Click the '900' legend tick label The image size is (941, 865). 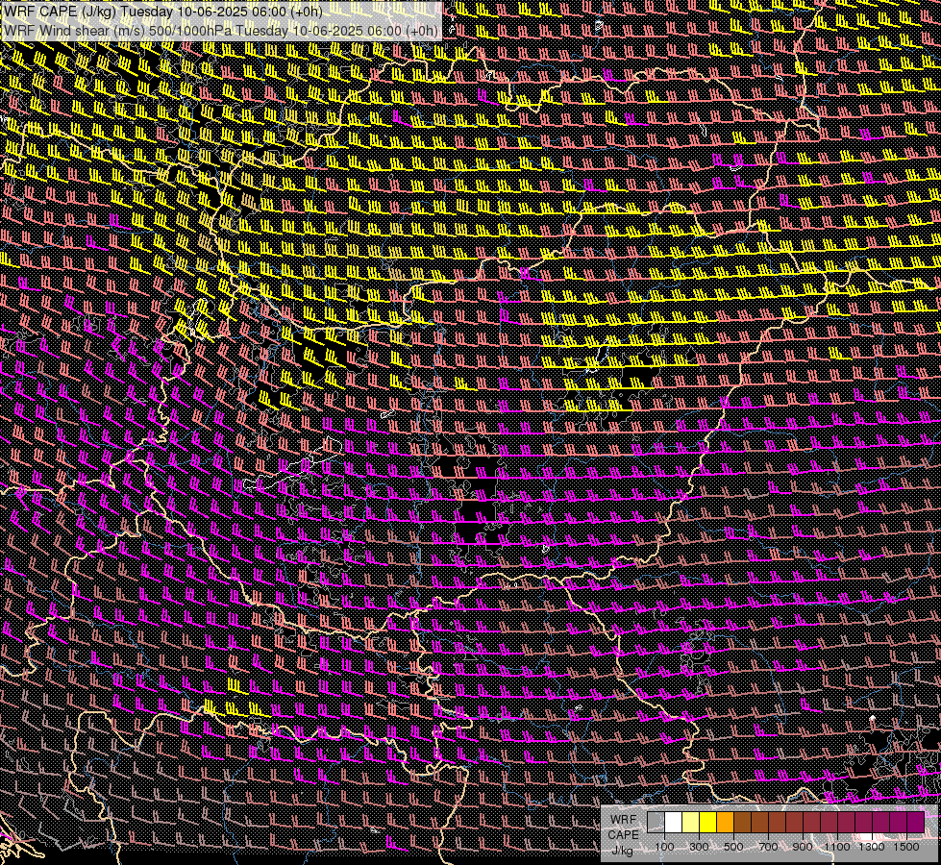point(803,847)
